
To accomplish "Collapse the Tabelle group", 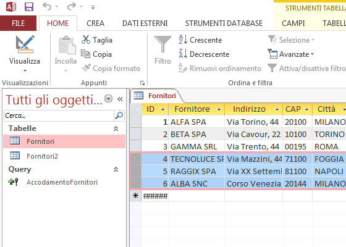I will click(x=116, y=128).
